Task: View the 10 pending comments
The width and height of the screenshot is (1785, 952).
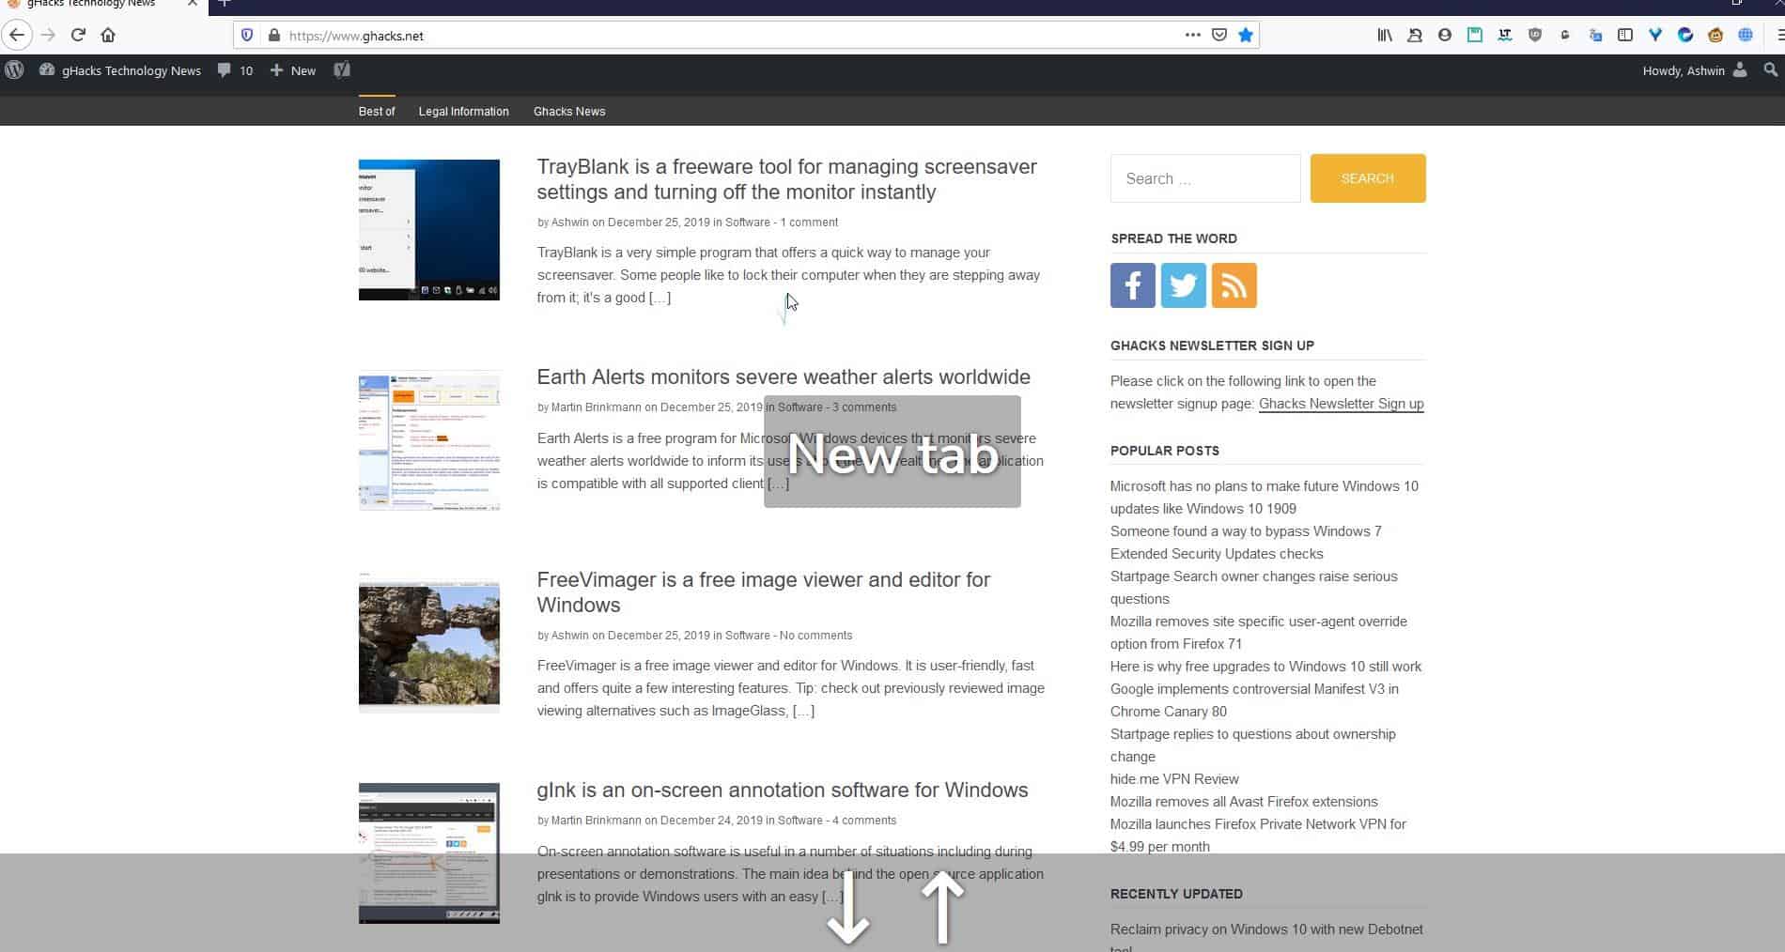Action: coord(235,70)
